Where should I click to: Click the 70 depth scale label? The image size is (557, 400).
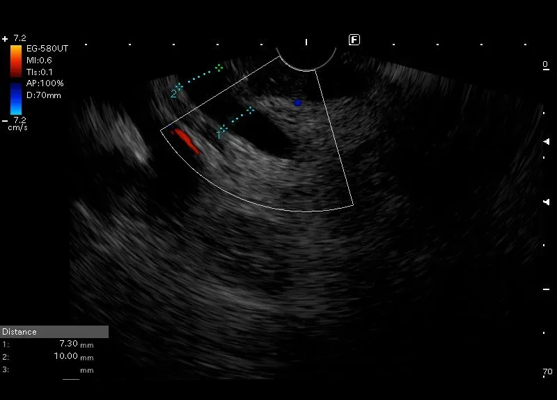547,372
